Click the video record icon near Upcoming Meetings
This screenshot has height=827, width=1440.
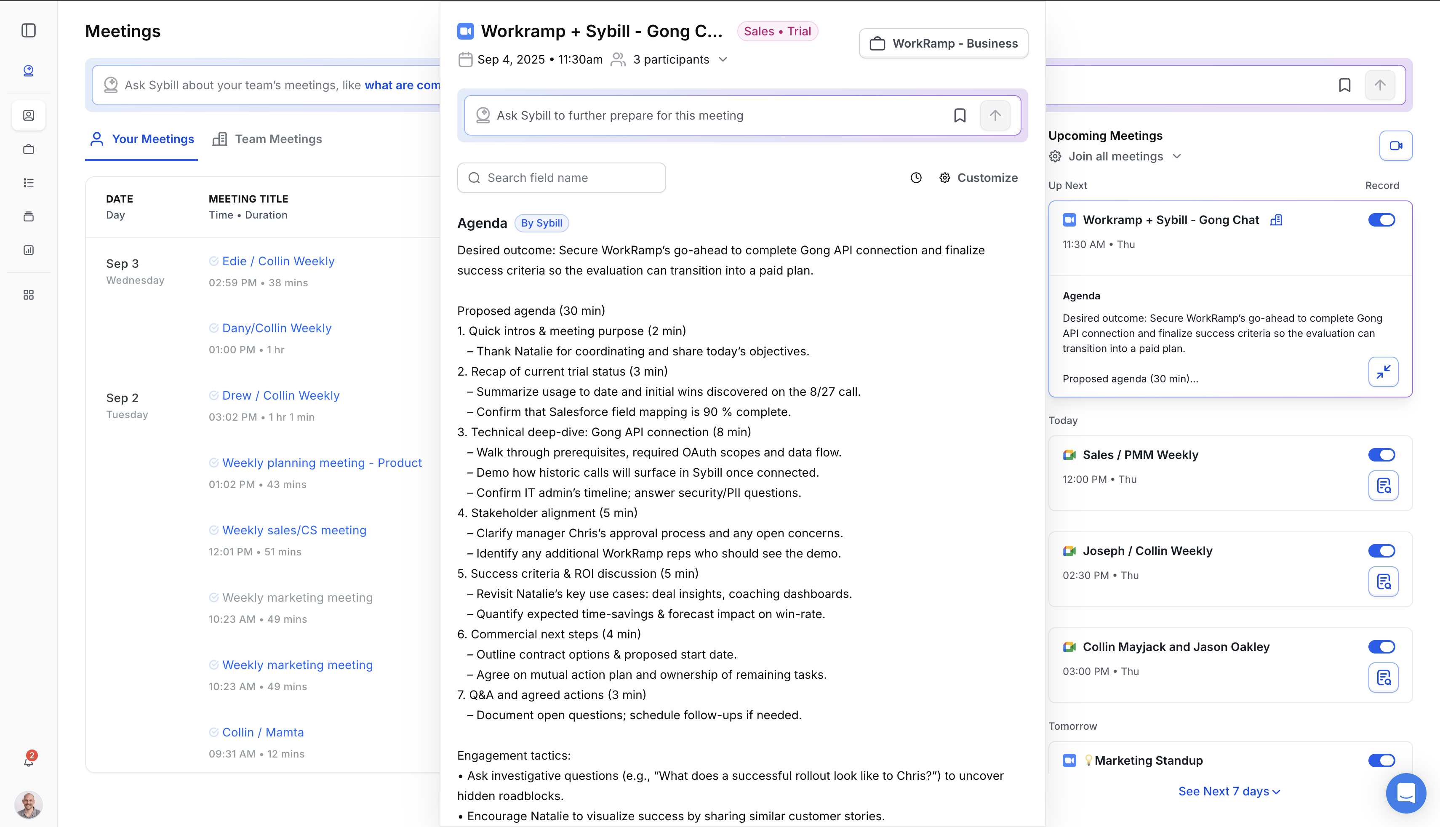tap(1396, 146)
